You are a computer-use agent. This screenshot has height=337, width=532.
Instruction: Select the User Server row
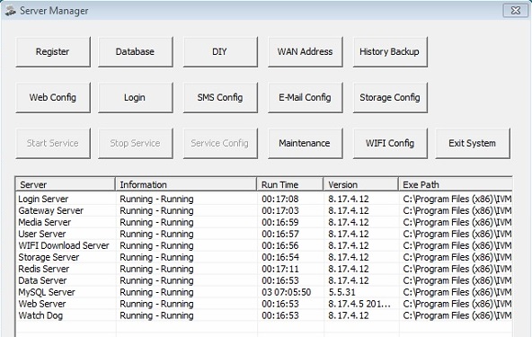coord(264,234)
